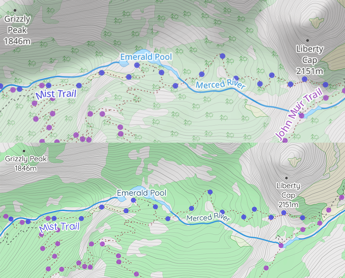345x278 pixels.
Task: Click blue waypoint beneath Liberty Cap label, upper map
Action: [304, 79]
